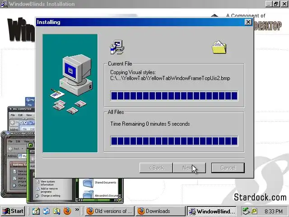Click the Show Desktop quick launch icon
289x217 pixels.
pos(46,211)
